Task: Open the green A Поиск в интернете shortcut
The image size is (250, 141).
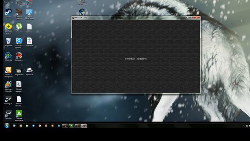Action: 19,116
